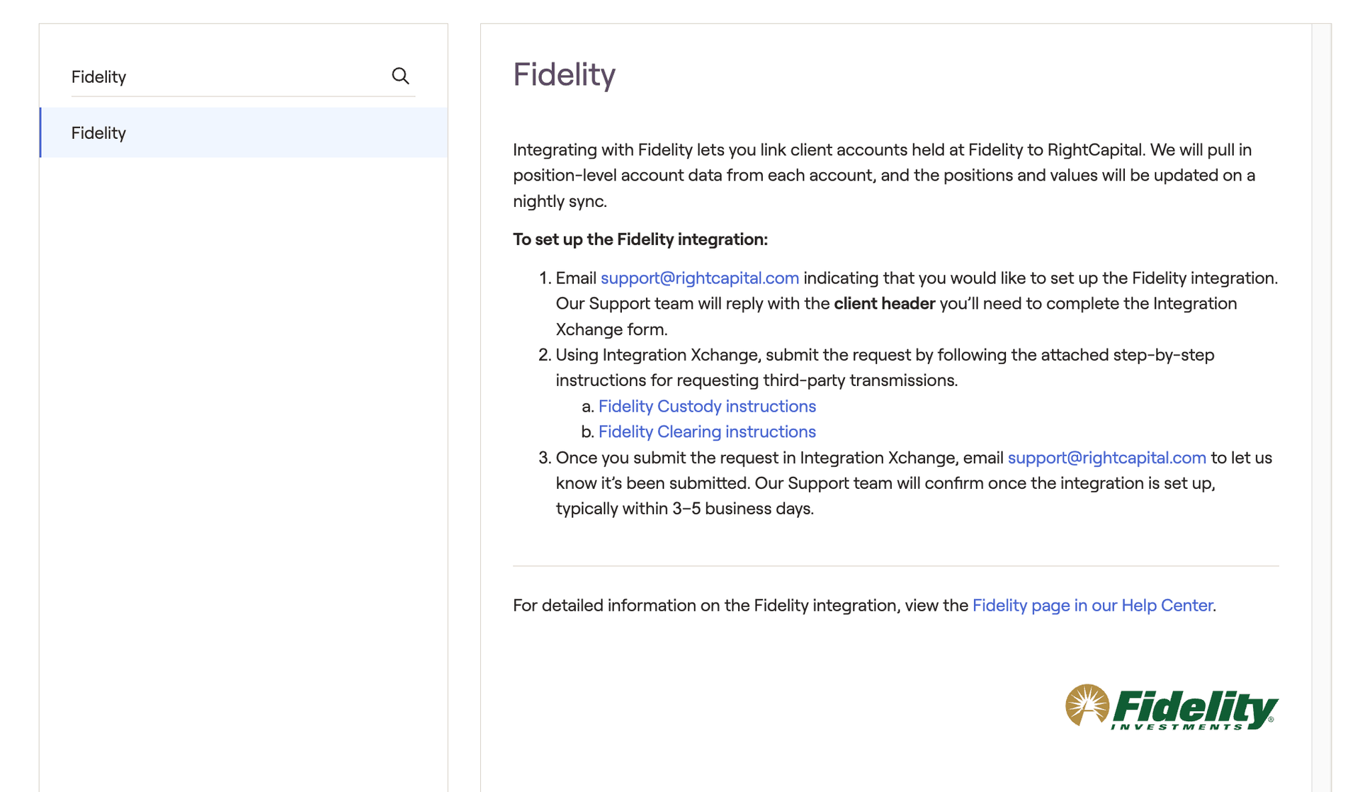Open support email link in step 1

point(699,278)
